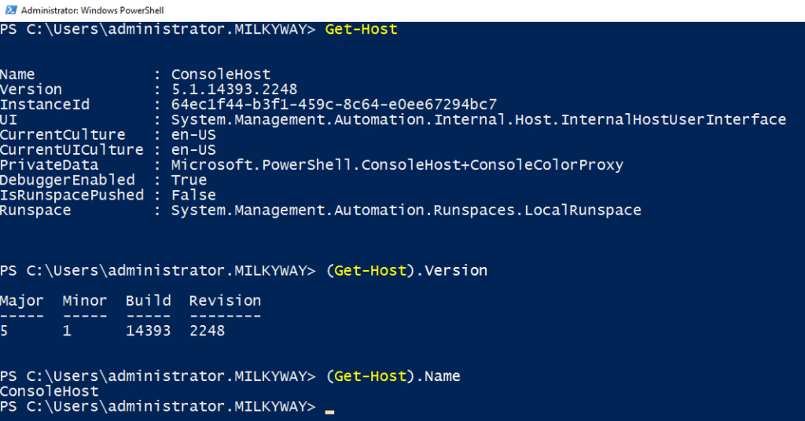Screen dimensions: 805x421
Task: Click the IsRunspacePushed property label
Action: (x=72, y=196)
